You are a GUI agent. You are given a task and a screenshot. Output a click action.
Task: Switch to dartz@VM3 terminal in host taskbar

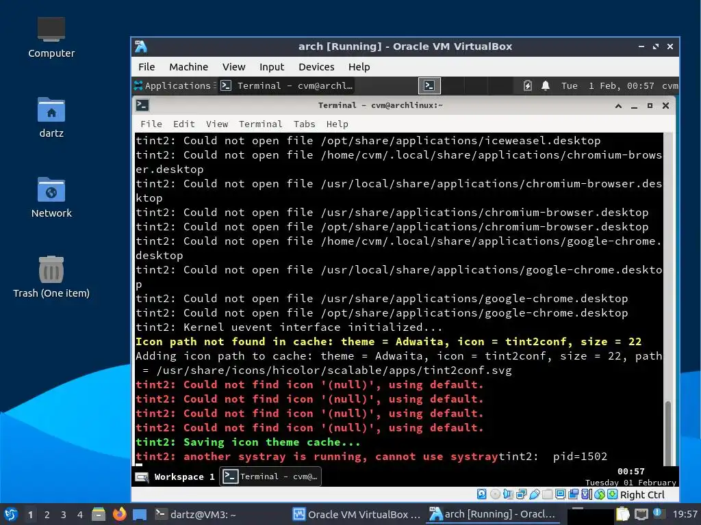point(196,514)
